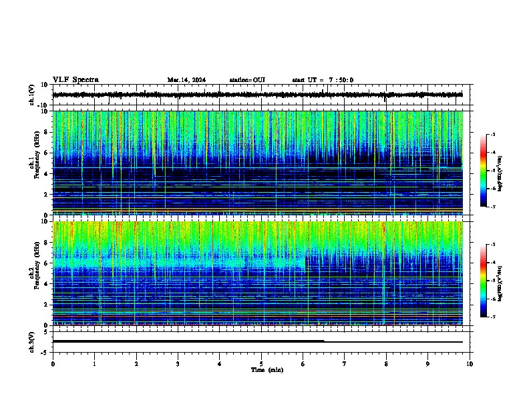Click the ch.1 "Frequency (kHz)" axis label

[x=37, y=155]
